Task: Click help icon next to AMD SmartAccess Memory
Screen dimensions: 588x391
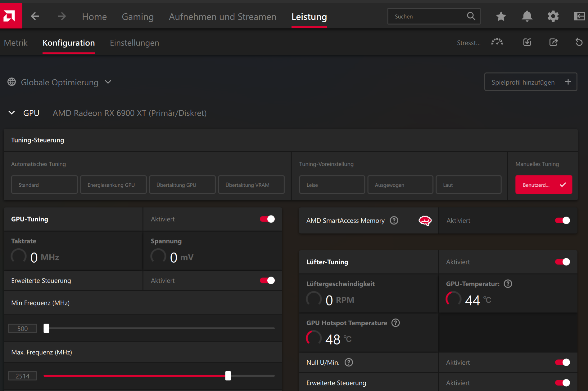Action: point(394,220)
